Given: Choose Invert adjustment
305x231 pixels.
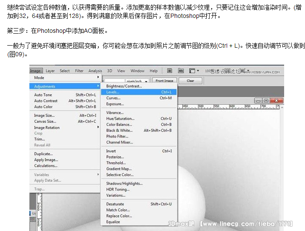Looking at the screenshot, I should [x=139, y=151].
